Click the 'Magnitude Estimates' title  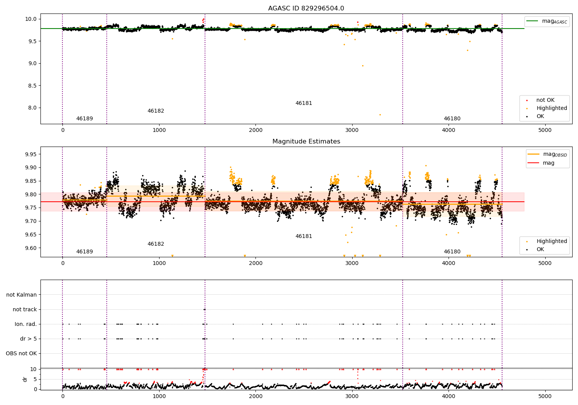306,142
